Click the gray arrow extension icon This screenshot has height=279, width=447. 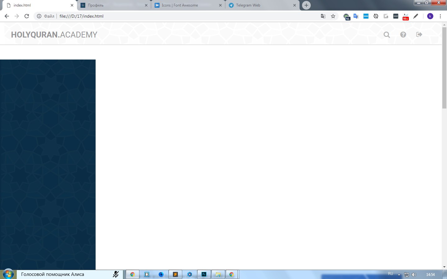(386, 16)
